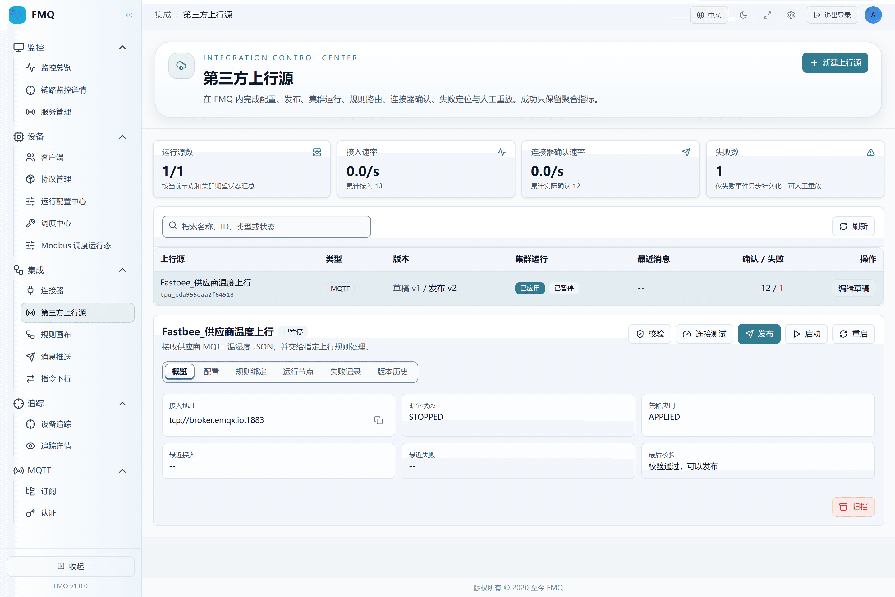Open settings gear in the header

click(x=791, y=15)
